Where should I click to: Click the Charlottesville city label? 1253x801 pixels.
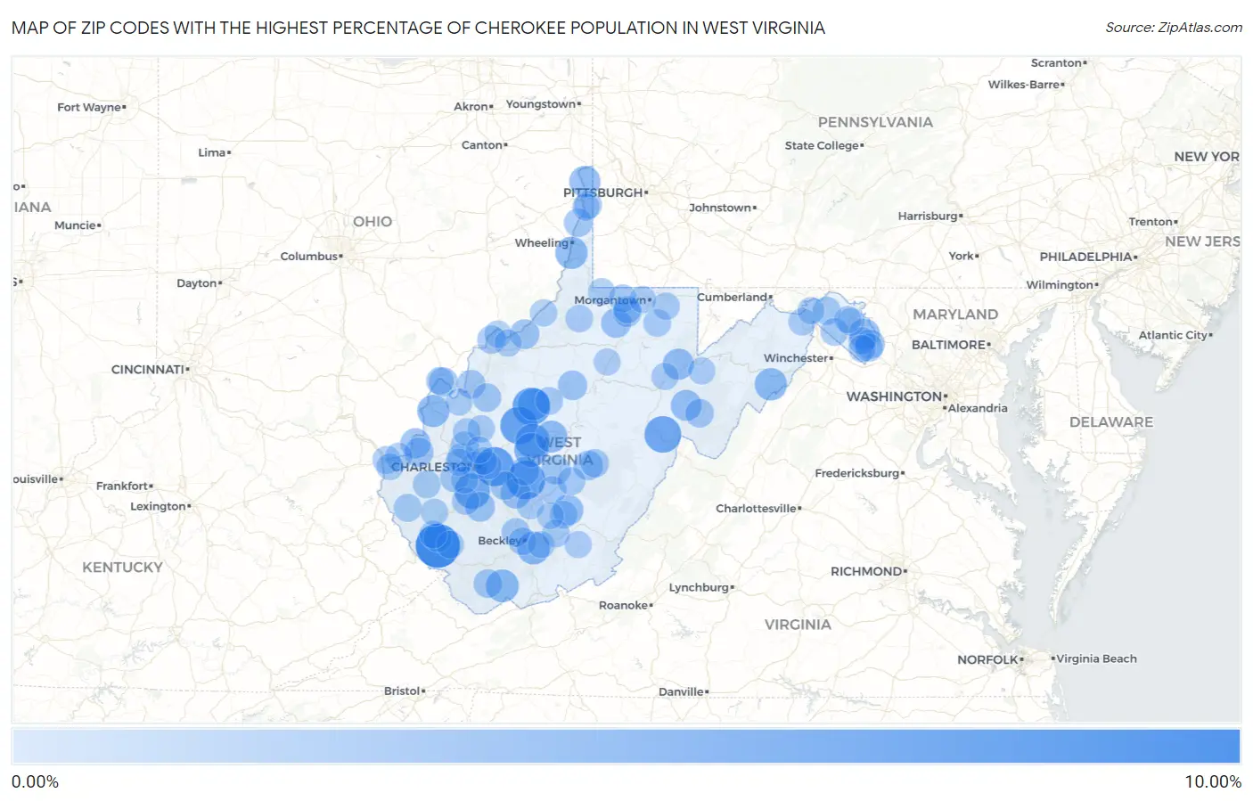click(x=758, y=509)
